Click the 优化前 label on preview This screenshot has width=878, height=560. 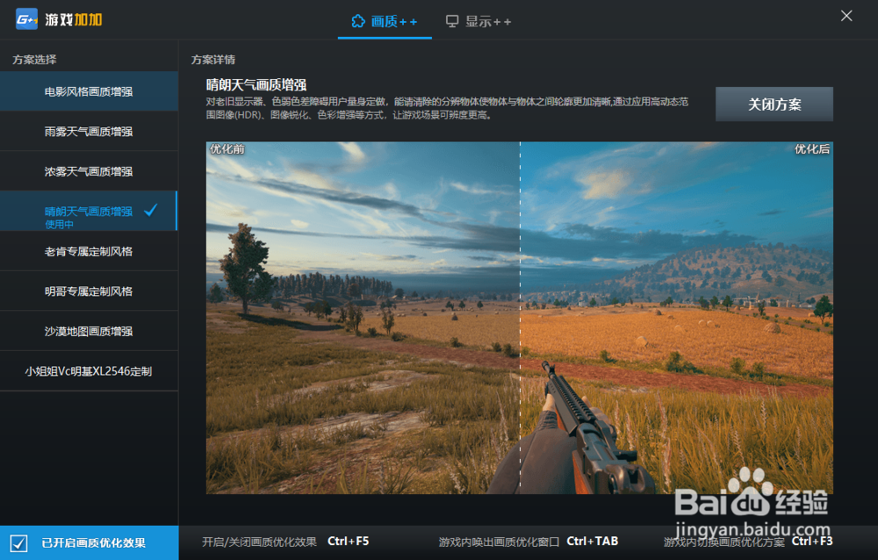227,149
